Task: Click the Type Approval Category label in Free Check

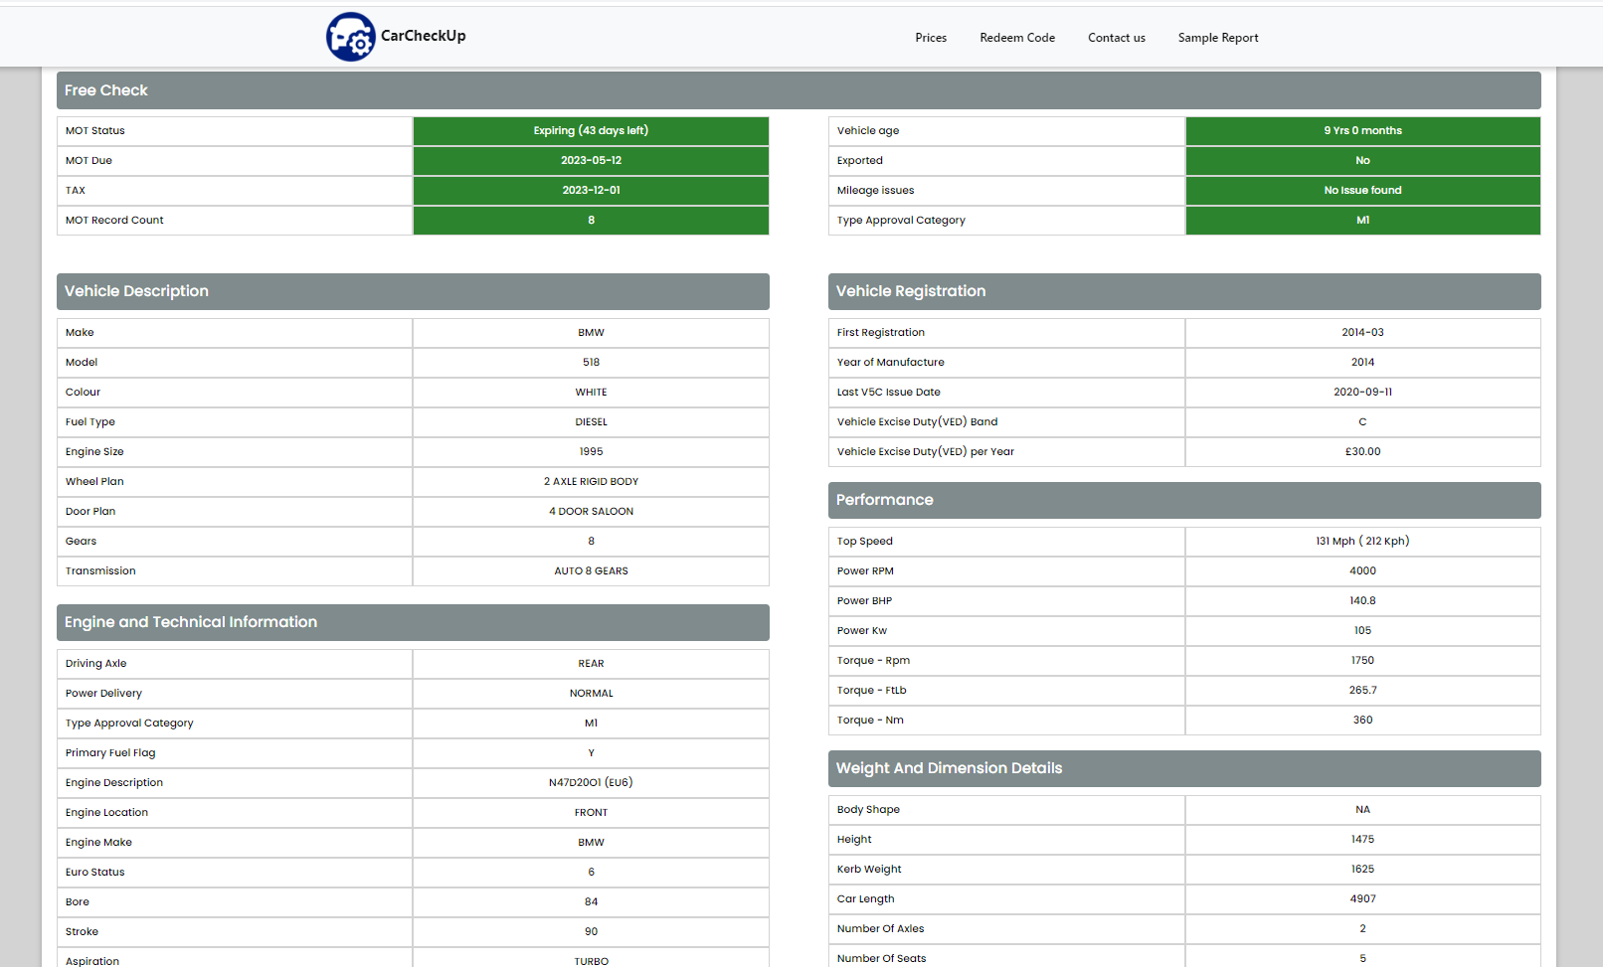Action: (x=901, y=221)
